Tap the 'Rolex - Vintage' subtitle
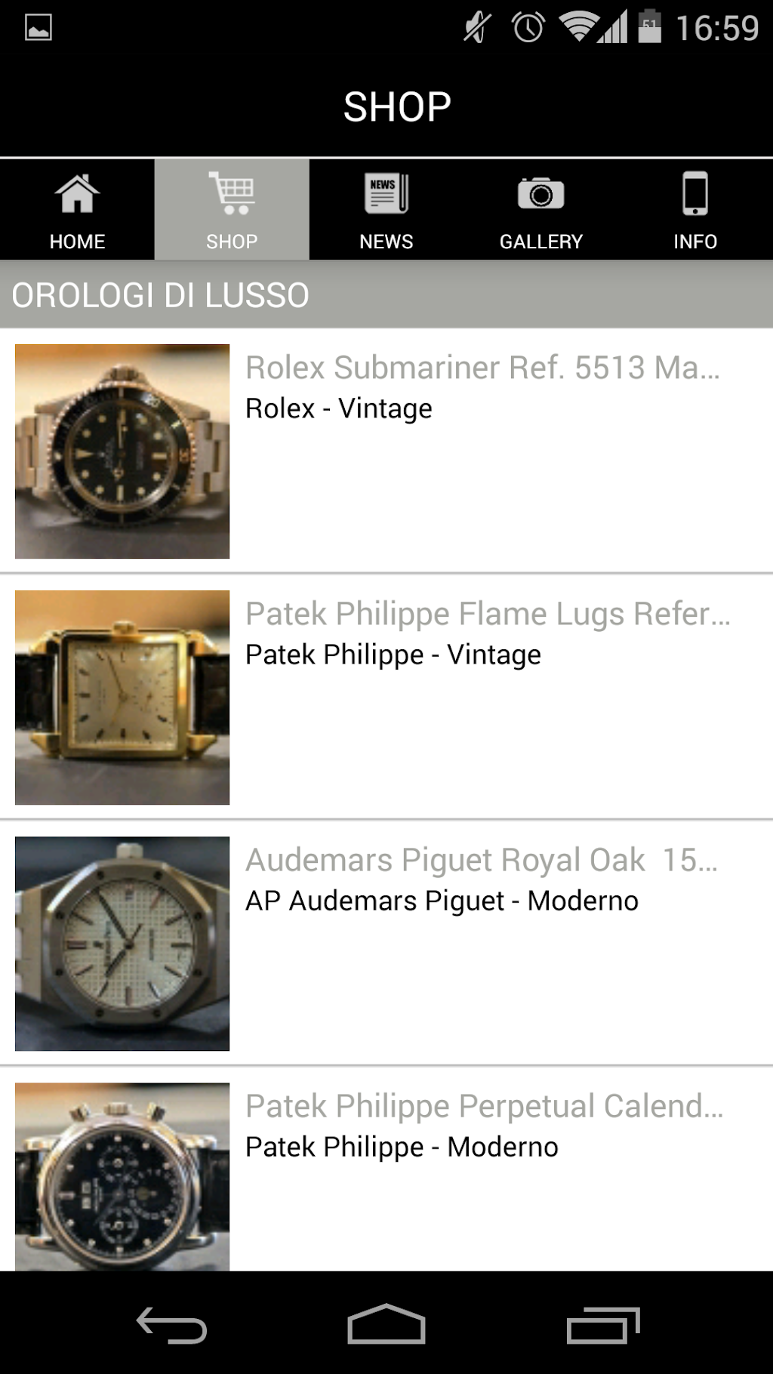 339,408
